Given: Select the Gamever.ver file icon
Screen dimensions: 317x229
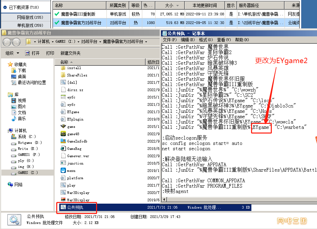Looking at the screenshot, I should (63, 156).
